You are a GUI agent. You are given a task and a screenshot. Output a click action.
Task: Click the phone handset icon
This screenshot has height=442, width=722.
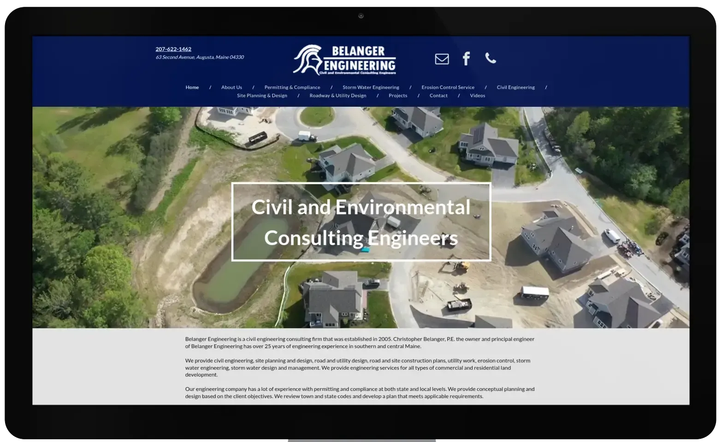491,58
